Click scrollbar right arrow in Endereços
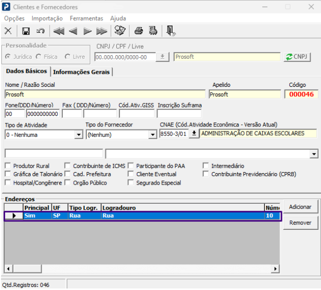The image size is (321, 290). click(275, 269)
